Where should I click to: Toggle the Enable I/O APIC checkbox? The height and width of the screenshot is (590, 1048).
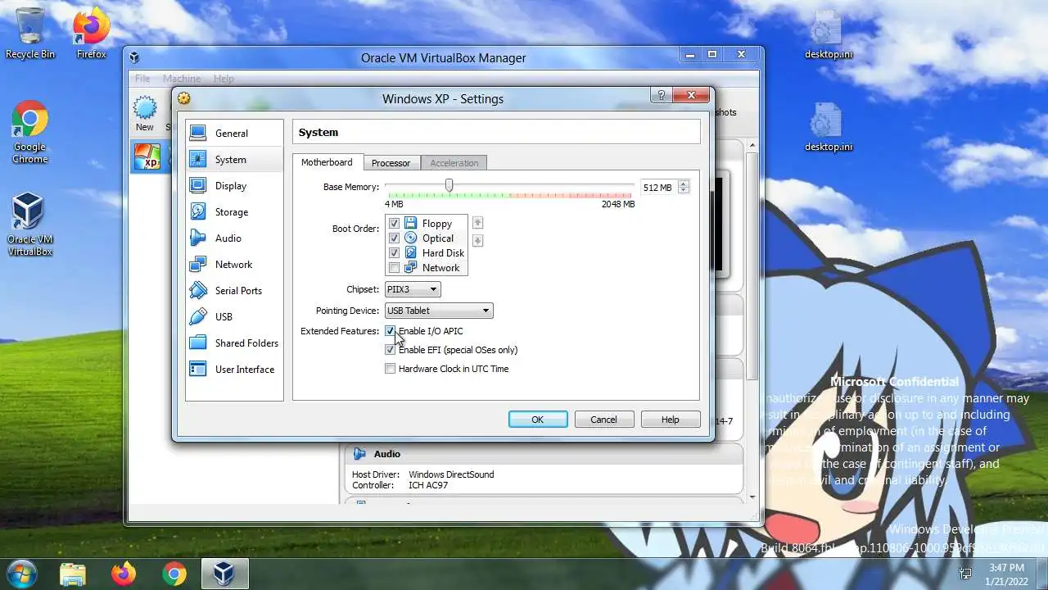point(391,331)
